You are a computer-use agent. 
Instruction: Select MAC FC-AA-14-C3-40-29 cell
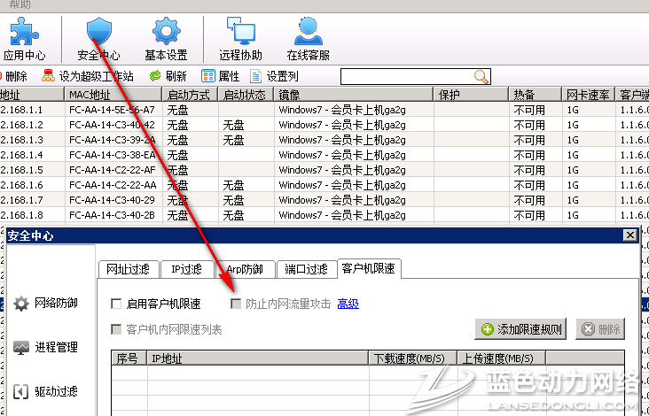tap(113, 200)
